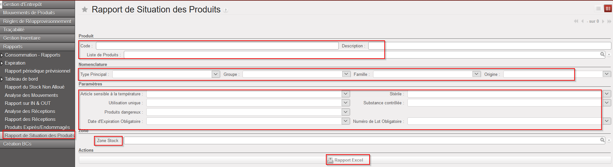Open the Gestion Inventaire menu section
Screen dimensions: 613x167
tap(22, 38)
